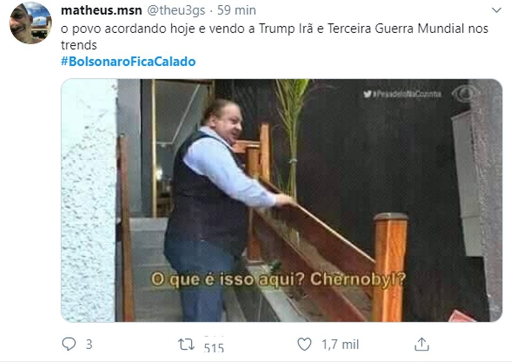The image size is (512, 363).
Task: Click the matheus.msn display name
Action: (101, 11)
